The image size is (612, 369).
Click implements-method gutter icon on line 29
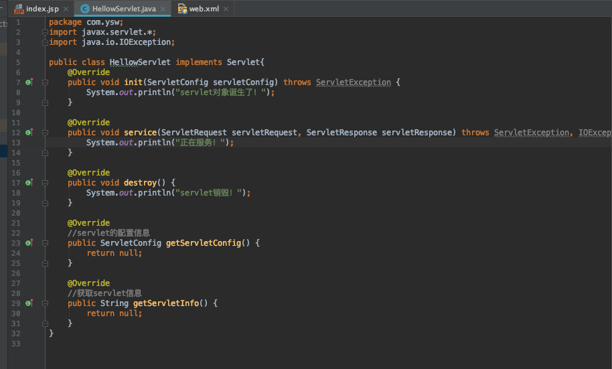(x=29, y=303)
